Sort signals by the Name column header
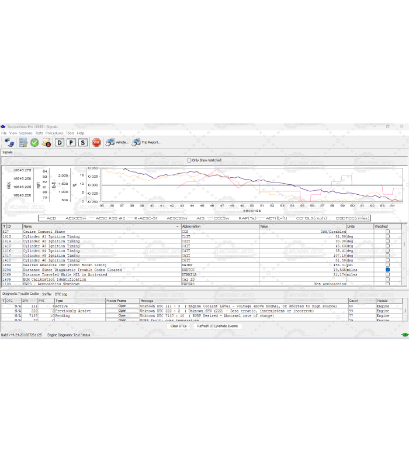Image resolution: width=409 pixels, height=468 pixels. (99, 226)
